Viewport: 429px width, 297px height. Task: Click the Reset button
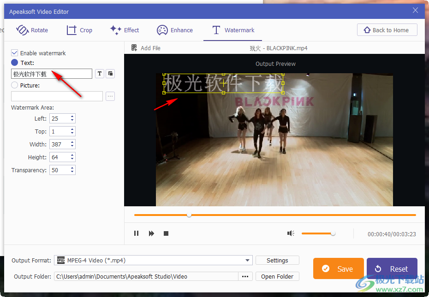click(392, 268)
